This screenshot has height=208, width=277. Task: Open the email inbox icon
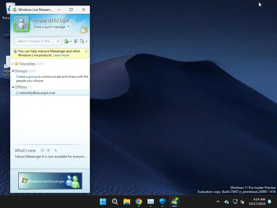pyautogui.click(x=84, y=30)
